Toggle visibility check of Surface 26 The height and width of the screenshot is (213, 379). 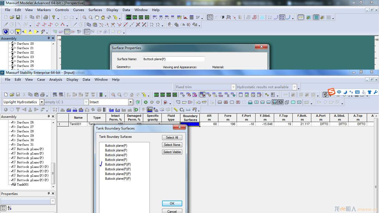[12, 122]
